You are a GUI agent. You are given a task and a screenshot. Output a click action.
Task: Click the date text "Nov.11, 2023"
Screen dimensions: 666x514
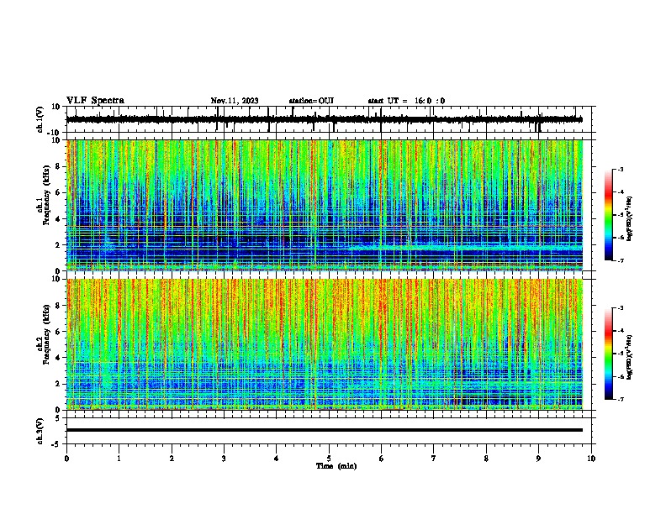point(235,101)
